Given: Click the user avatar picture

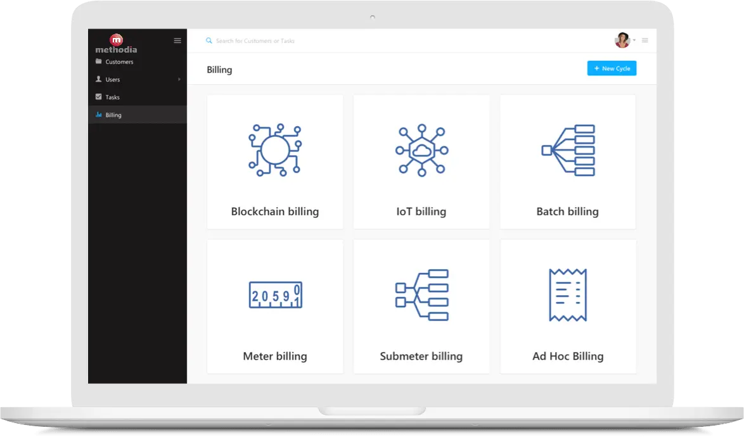Looking at the screenshot, I should pos(622,41).
